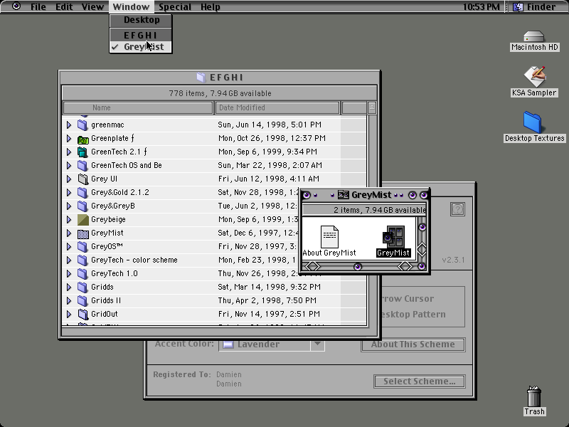Image resolution: width=569 pixels, height=427 pixels.
Task: Click the E F G H I window title bar
Action: click(x=220, y=78)
